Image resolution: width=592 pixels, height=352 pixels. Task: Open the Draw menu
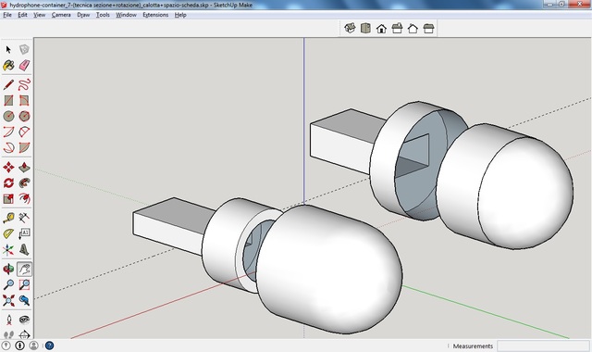(83, 15)
